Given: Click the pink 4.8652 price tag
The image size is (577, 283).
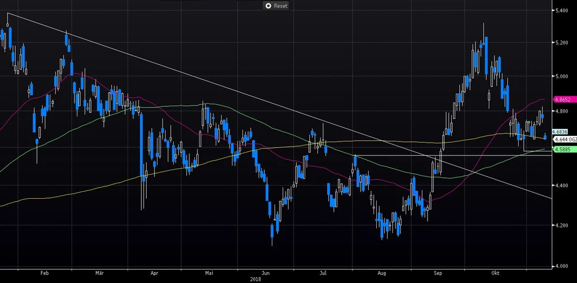Looking at the screenshot, I should click(x=562, y=99).
